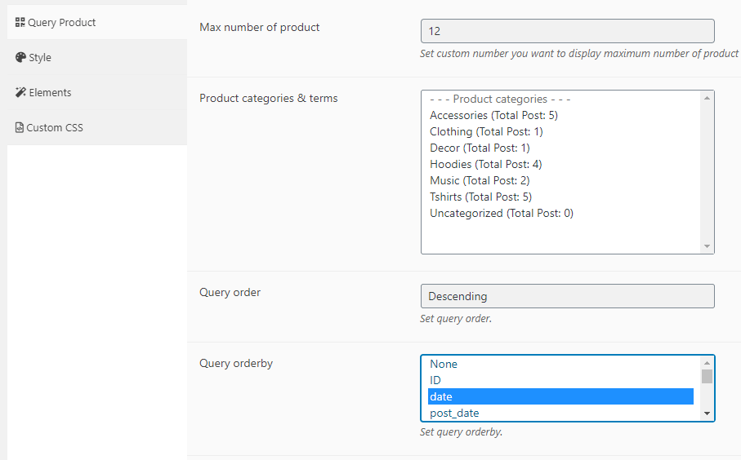This screenshot has height=460, width=741.
Task: Click Query orderby scrollbar down arrow
Action: [x=707, y=414]
